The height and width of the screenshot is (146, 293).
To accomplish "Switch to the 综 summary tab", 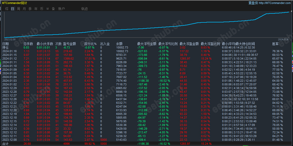I will point(7,9).
